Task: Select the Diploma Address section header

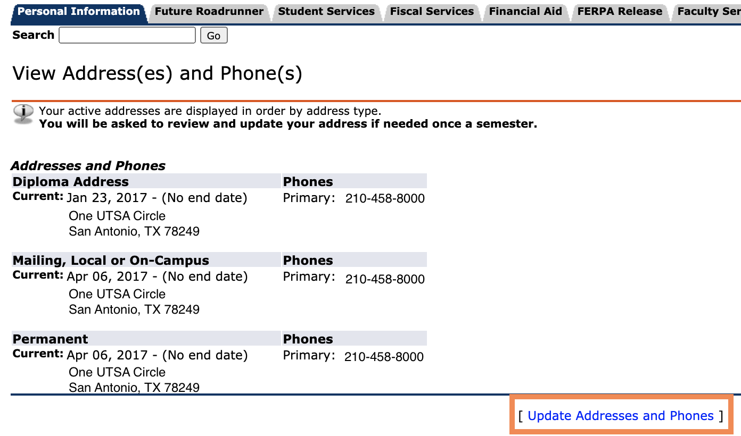Action: click(x=70, y=181)
